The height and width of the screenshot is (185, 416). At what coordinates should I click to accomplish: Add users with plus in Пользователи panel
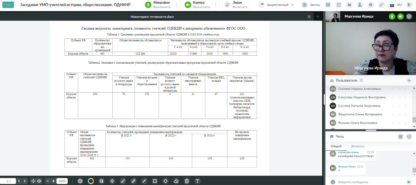point(409,81)
